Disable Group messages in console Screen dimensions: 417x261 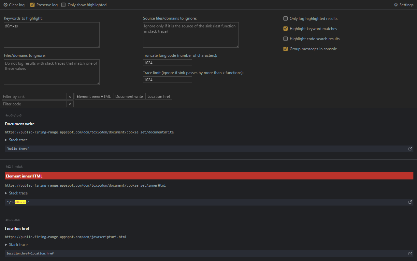point(286,49)
